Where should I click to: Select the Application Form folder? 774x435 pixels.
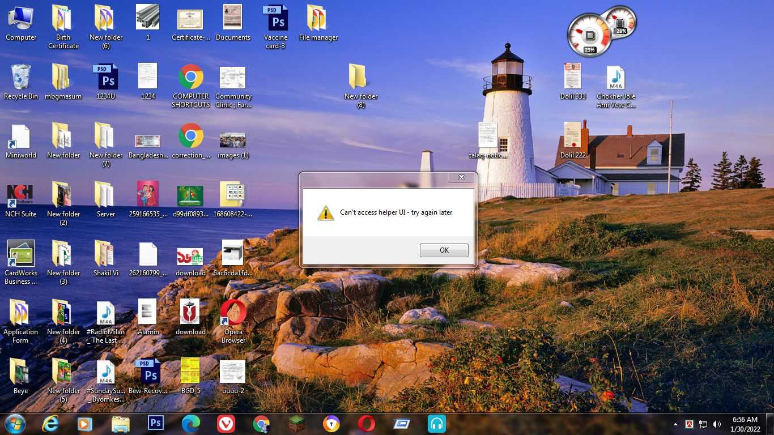tap(21, 321)
